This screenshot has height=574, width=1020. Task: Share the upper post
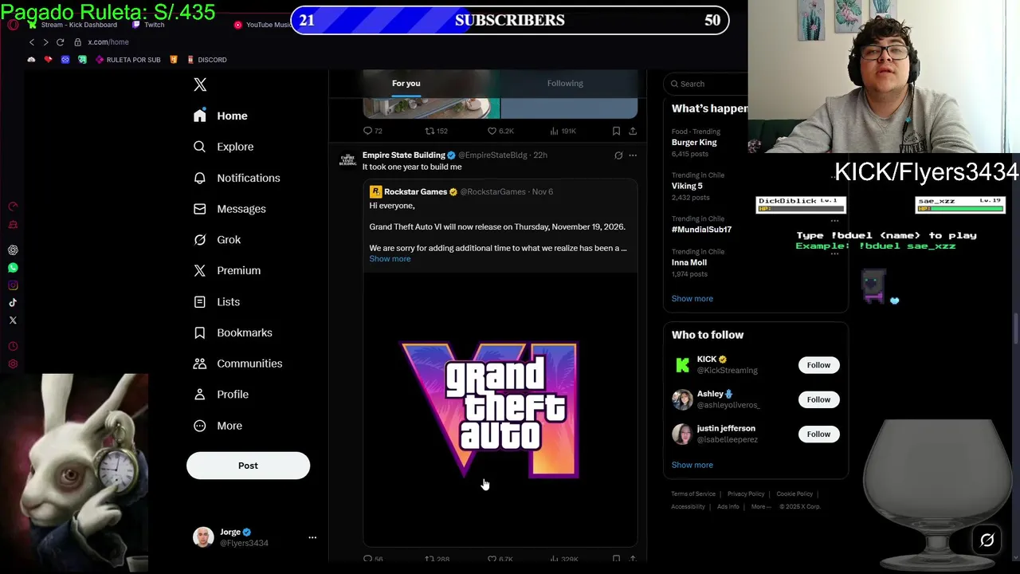[633, 131]
